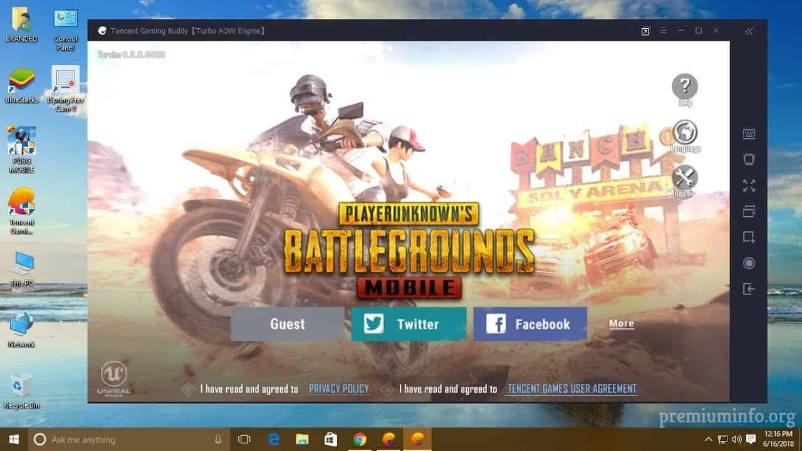Start screen recording with the record icon
This screenshot has height=451, width=802.
coord(749,263)
